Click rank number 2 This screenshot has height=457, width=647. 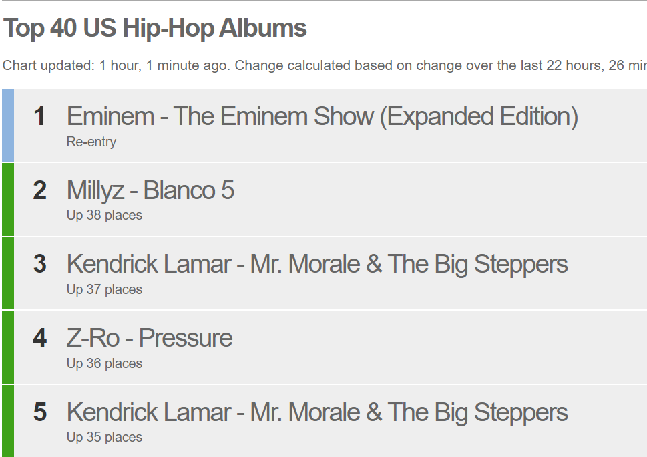(x=39, y=190)
